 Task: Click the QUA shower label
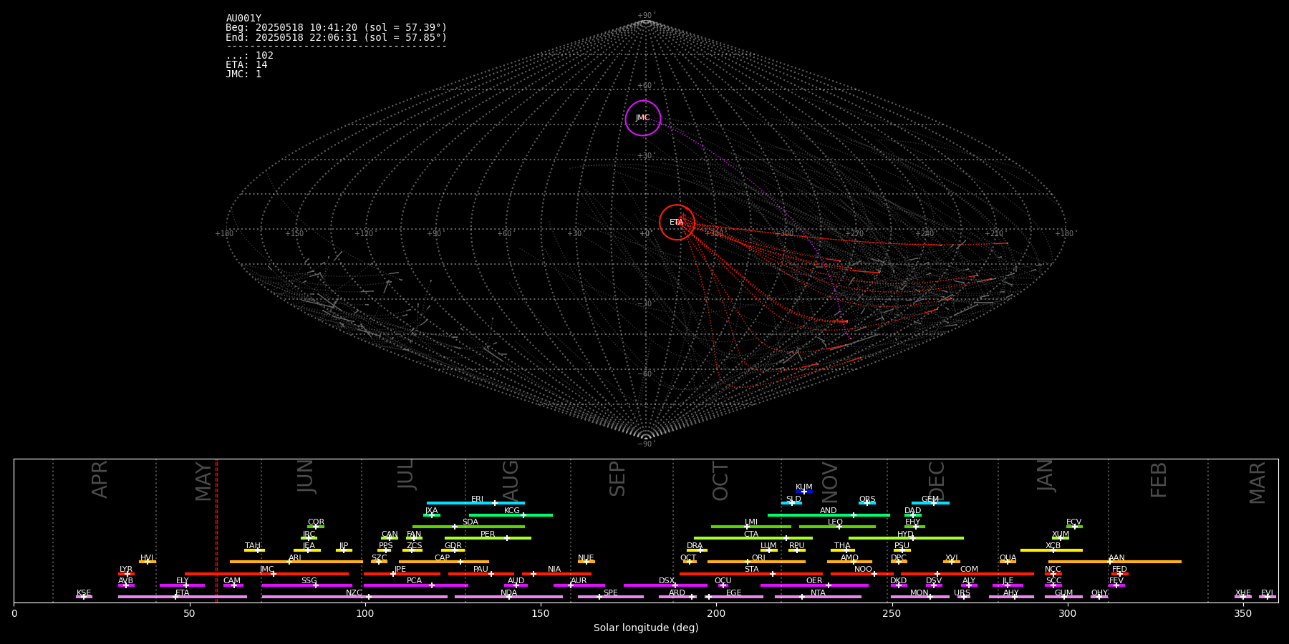(x=1008, y=558)
